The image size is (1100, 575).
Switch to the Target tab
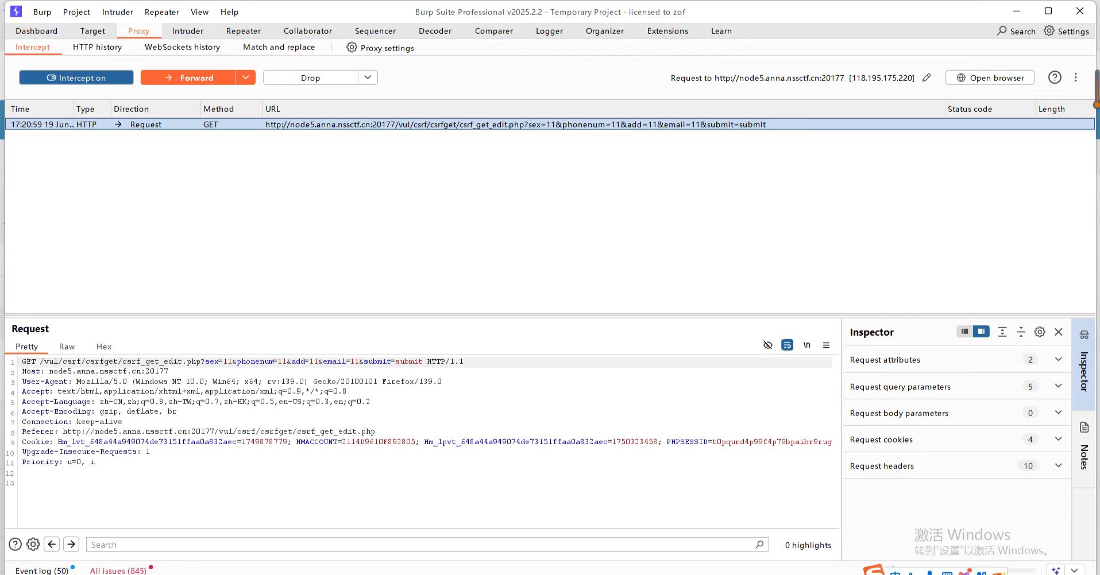tap(92, 31)
